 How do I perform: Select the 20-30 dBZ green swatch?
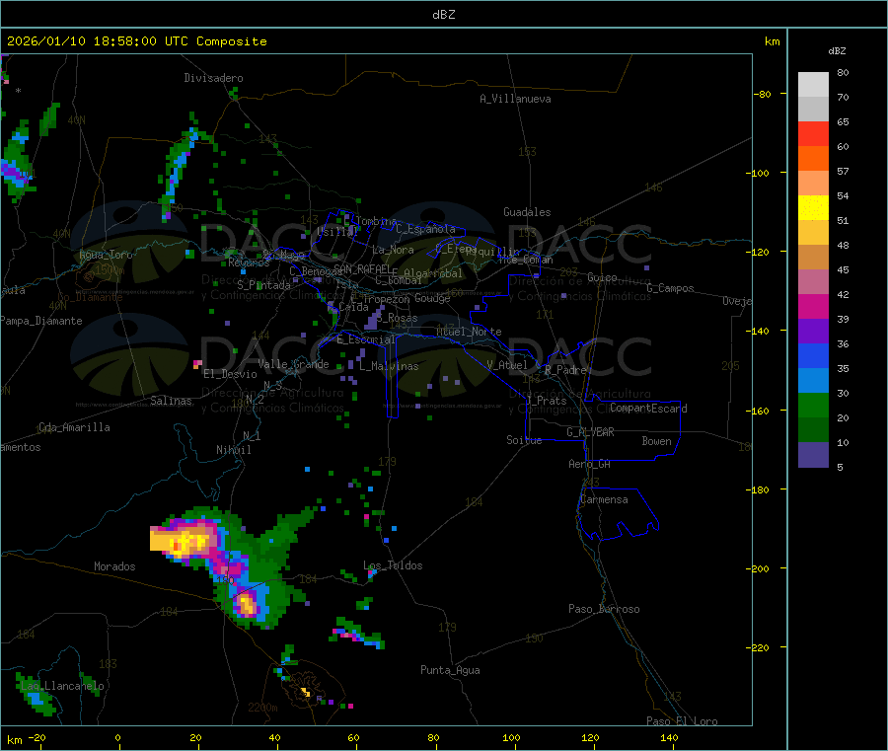tap(813, 405)
